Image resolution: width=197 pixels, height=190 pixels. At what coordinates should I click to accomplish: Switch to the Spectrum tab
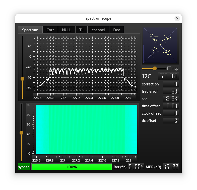(30, 30)
